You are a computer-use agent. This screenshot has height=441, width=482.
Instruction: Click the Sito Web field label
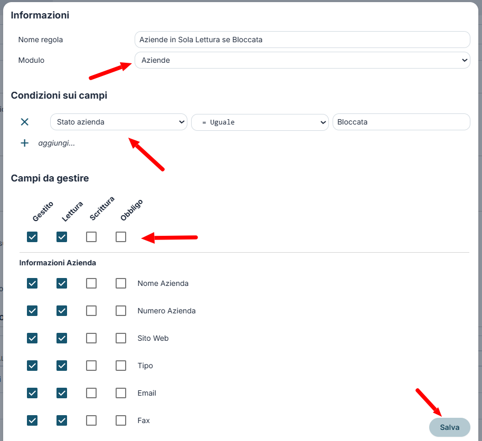[153, 338]
